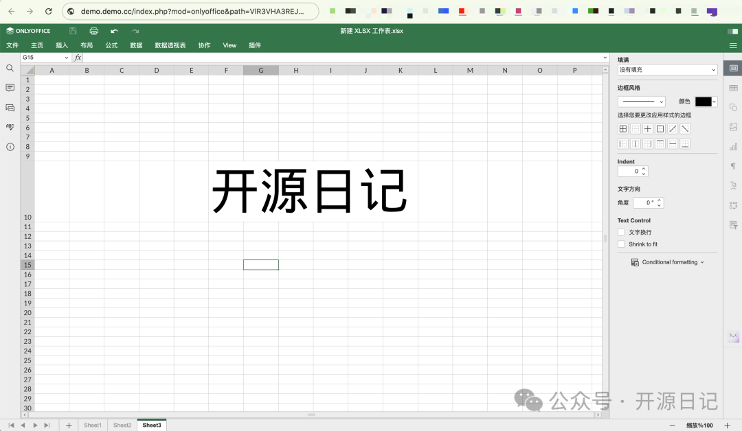This screenshot has height=431, width=742.
Task: Click the Save icon in the header
Action: [73, 31]
